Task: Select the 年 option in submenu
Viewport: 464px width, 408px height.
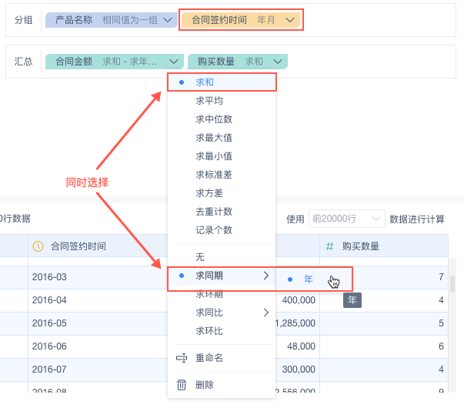Action: coord(309,279)
